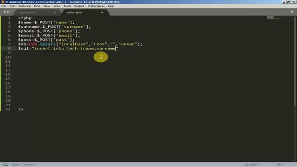
Task: Click the $phone variable on line 4
Action: [x=26, y=31]
